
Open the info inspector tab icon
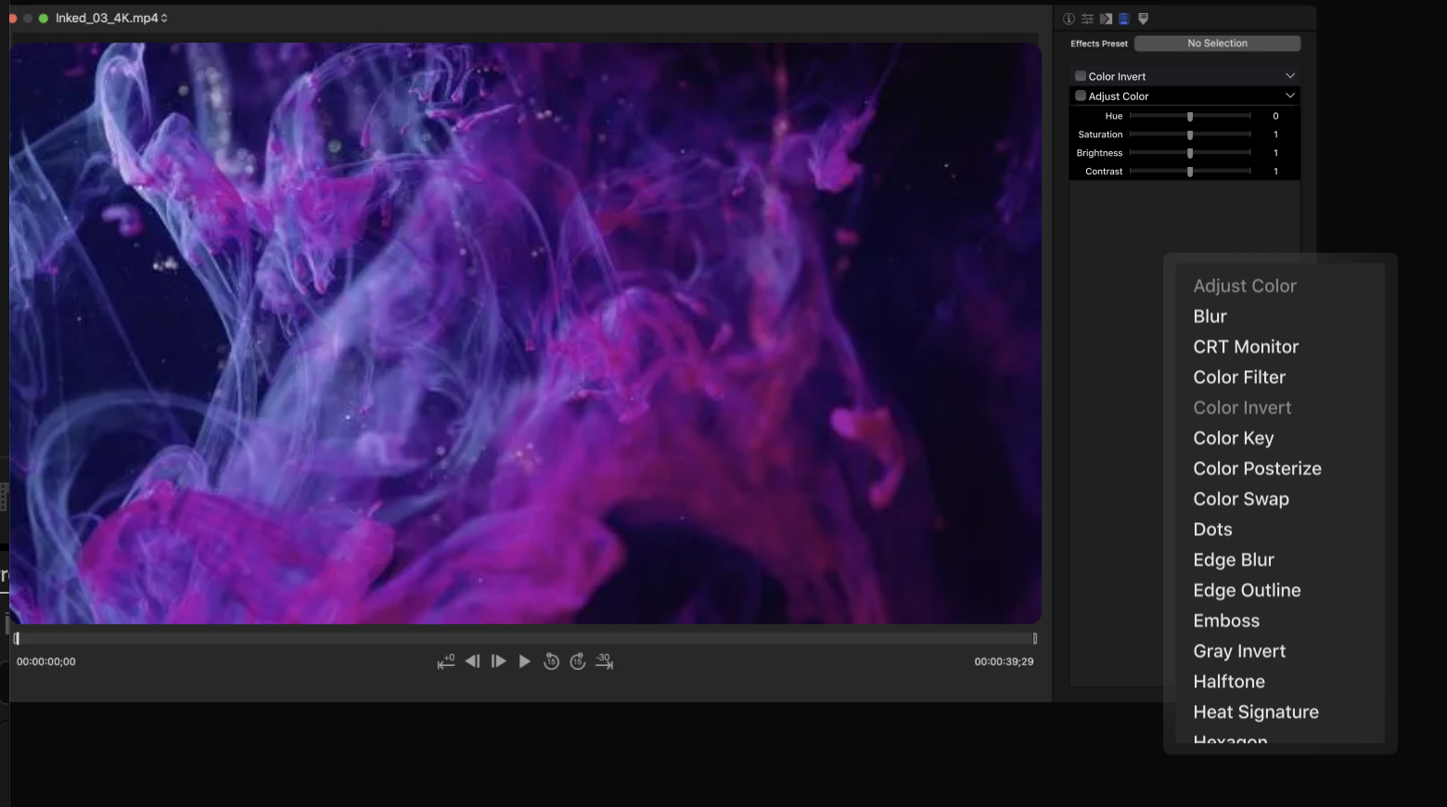tap(1069, 19)
